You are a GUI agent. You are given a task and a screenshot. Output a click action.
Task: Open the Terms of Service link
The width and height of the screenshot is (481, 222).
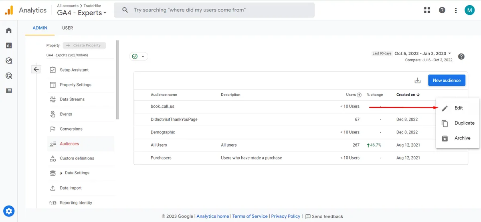(250, 216)
